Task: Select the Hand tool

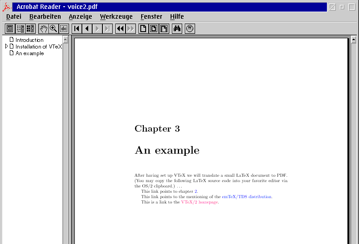Action: pyautogui.click(x=43, y=29)
